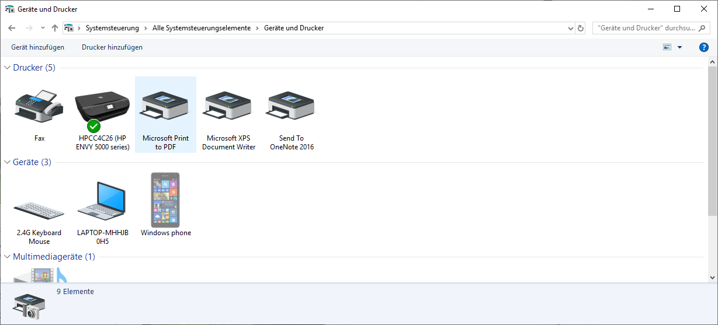This screenshot has width=718, height=325.
Task: Click the address bar location icon
Action: point(68,28)
